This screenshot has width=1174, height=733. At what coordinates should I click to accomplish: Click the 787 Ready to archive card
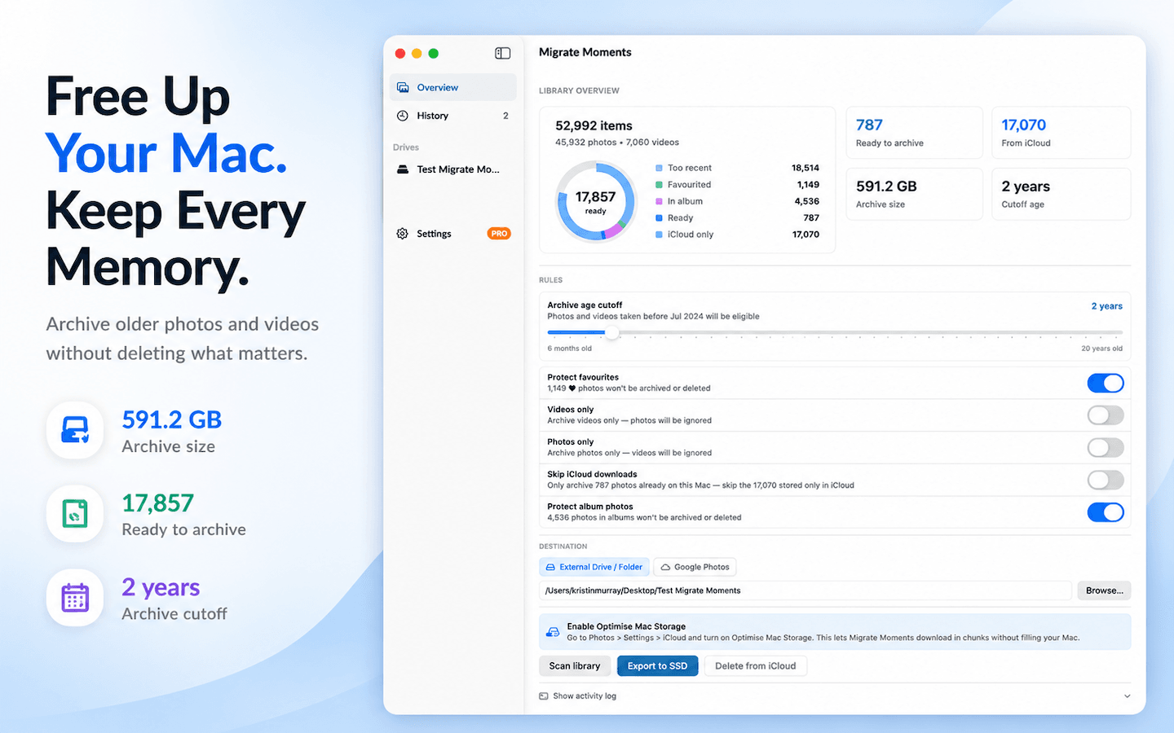pos(914,133)
